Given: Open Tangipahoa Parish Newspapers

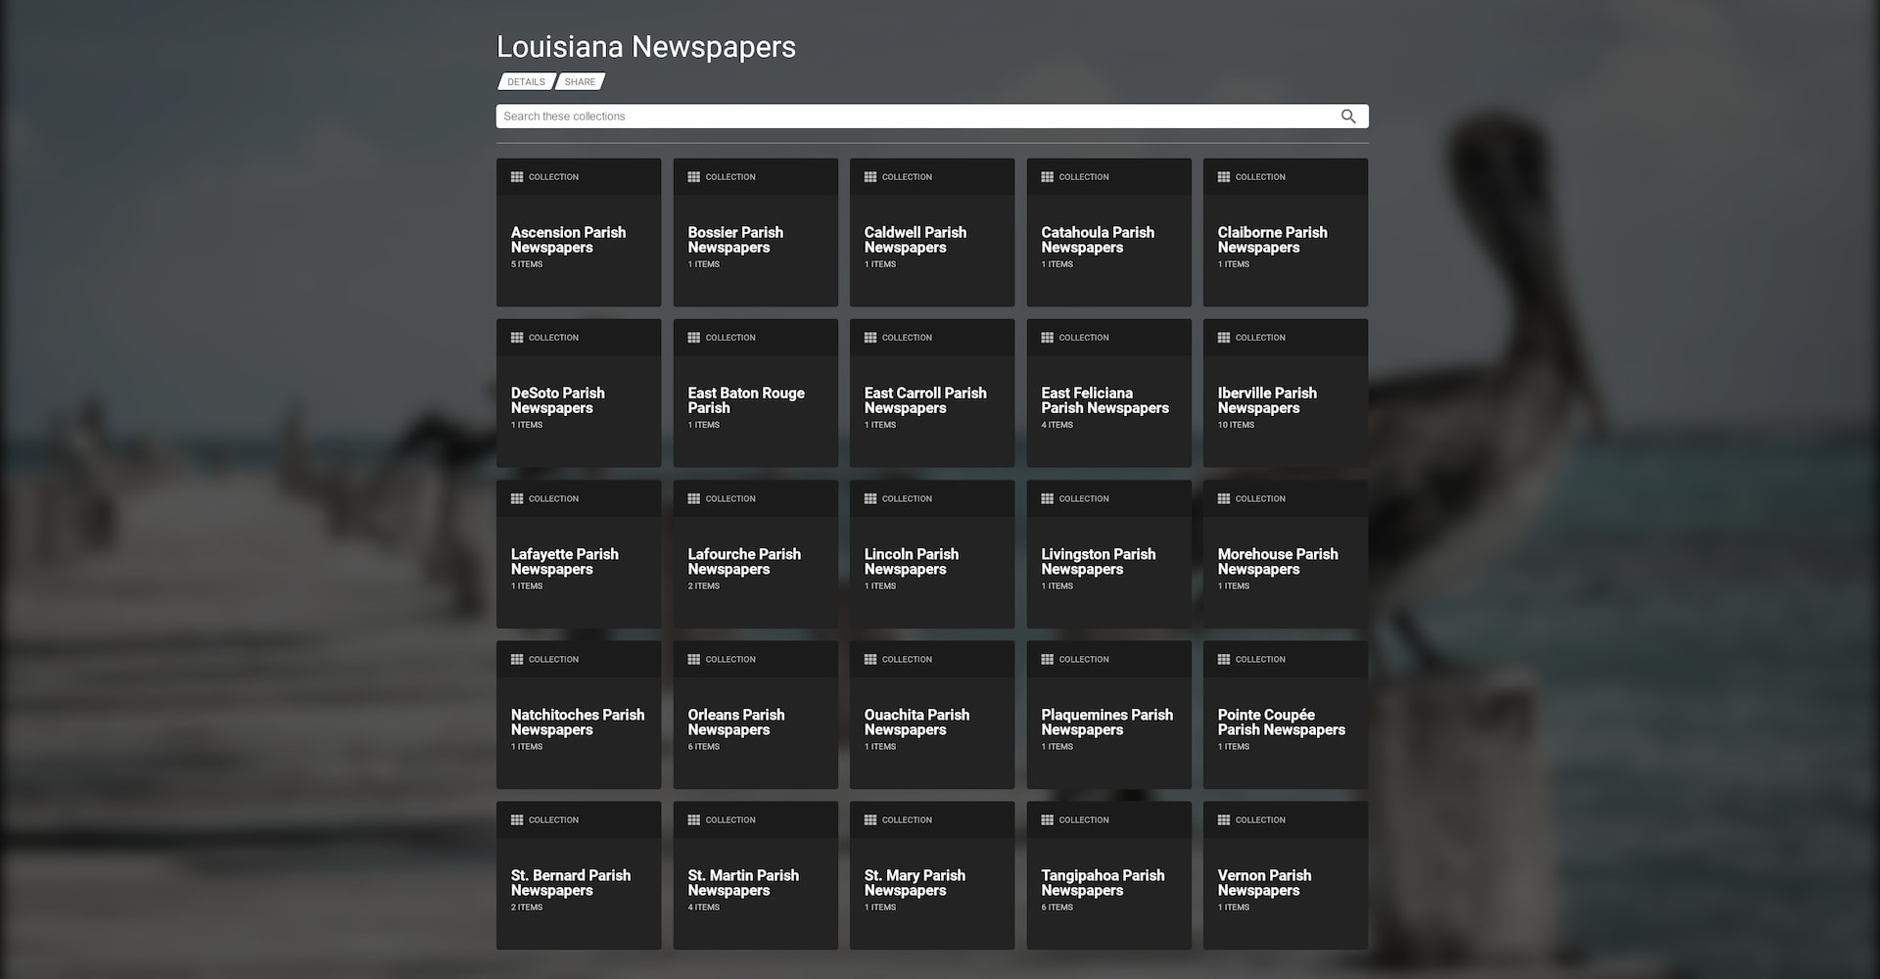Looking at the screenshot, I should coord(1108,882).
